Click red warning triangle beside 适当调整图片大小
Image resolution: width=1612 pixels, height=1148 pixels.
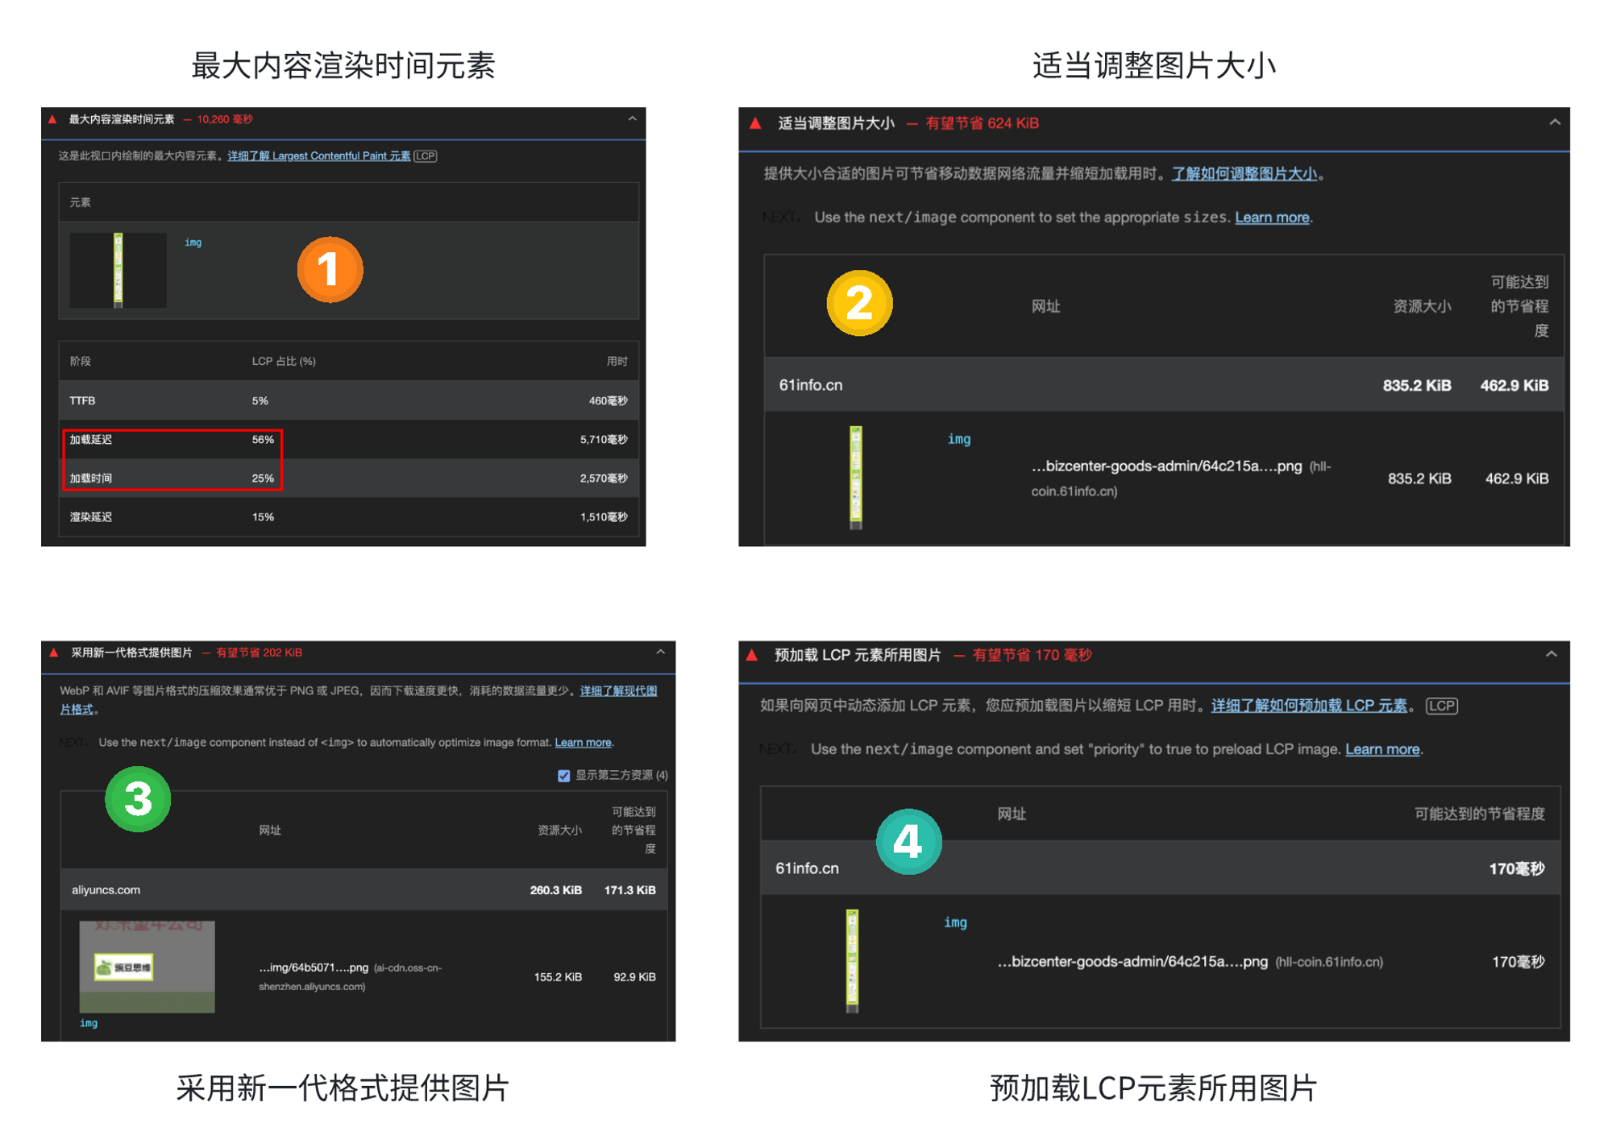pyautogui.click(x=755, y=123)
